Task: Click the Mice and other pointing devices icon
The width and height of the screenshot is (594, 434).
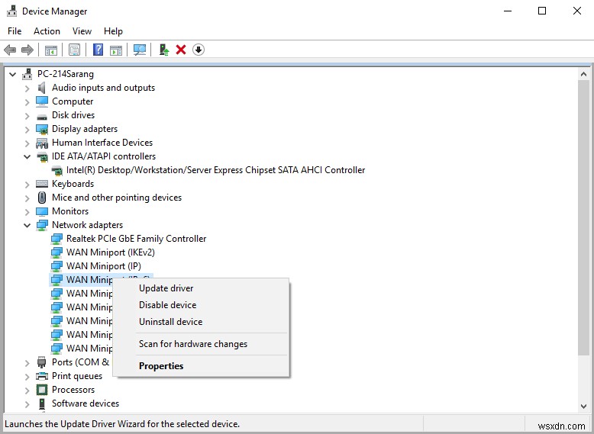Action: click(42, 198)
